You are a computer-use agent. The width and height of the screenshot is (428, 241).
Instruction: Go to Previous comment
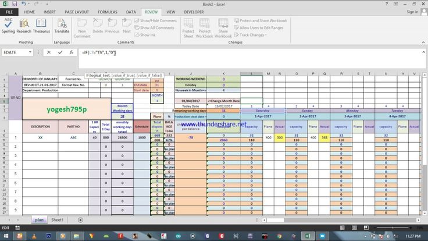[x=112, y=26]
